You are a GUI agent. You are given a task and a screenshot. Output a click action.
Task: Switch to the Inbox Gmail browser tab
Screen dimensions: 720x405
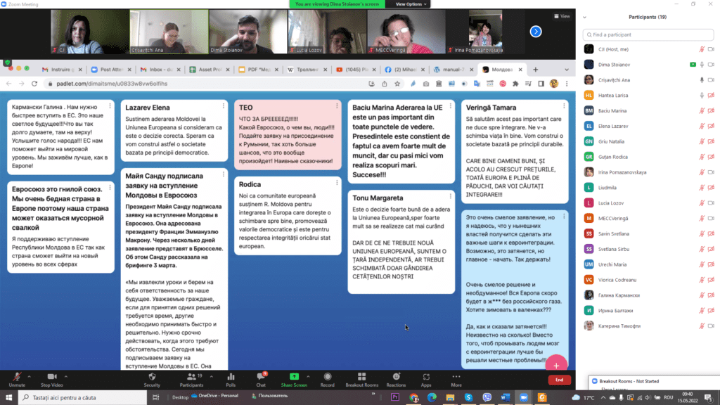[x=162, y=70]
